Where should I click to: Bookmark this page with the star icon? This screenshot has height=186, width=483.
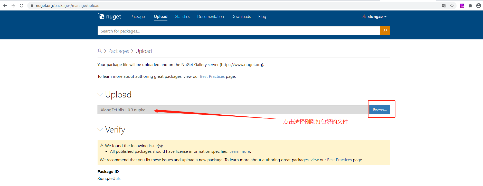tap(452, 6)
